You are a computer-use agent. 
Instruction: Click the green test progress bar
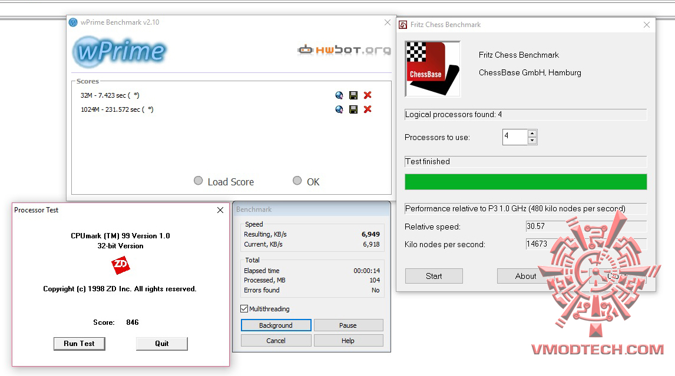click(525, 182)
